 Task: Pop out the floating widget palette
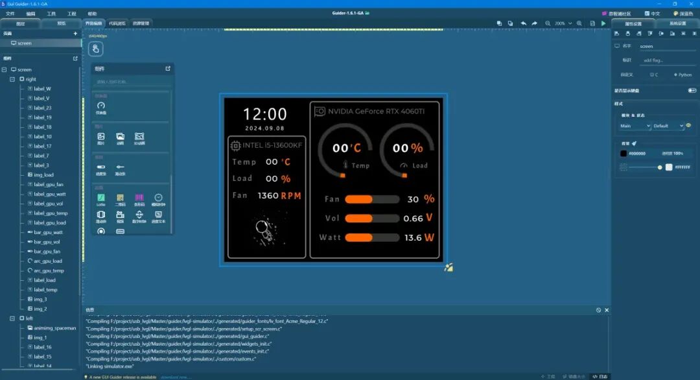[168, 68]
